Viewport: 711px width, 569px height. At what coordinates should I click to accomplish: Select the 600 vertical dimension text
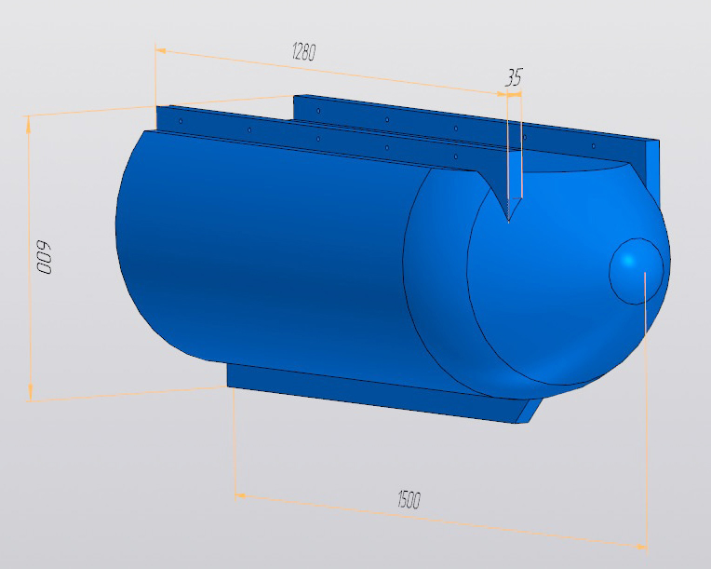coord(44,257)
